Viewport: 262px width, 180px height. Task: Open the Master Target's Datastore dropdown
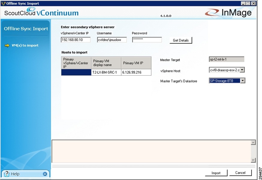click(x=242, y=81)
